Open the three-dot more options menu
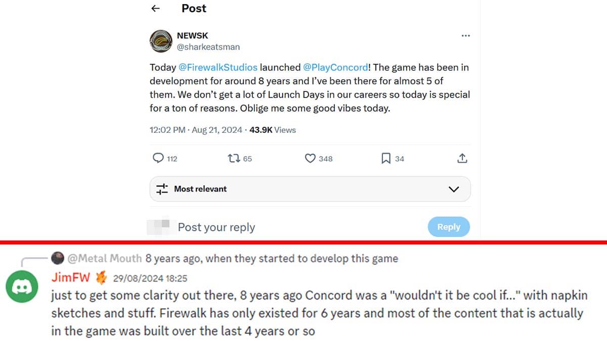 coord(465,35)
